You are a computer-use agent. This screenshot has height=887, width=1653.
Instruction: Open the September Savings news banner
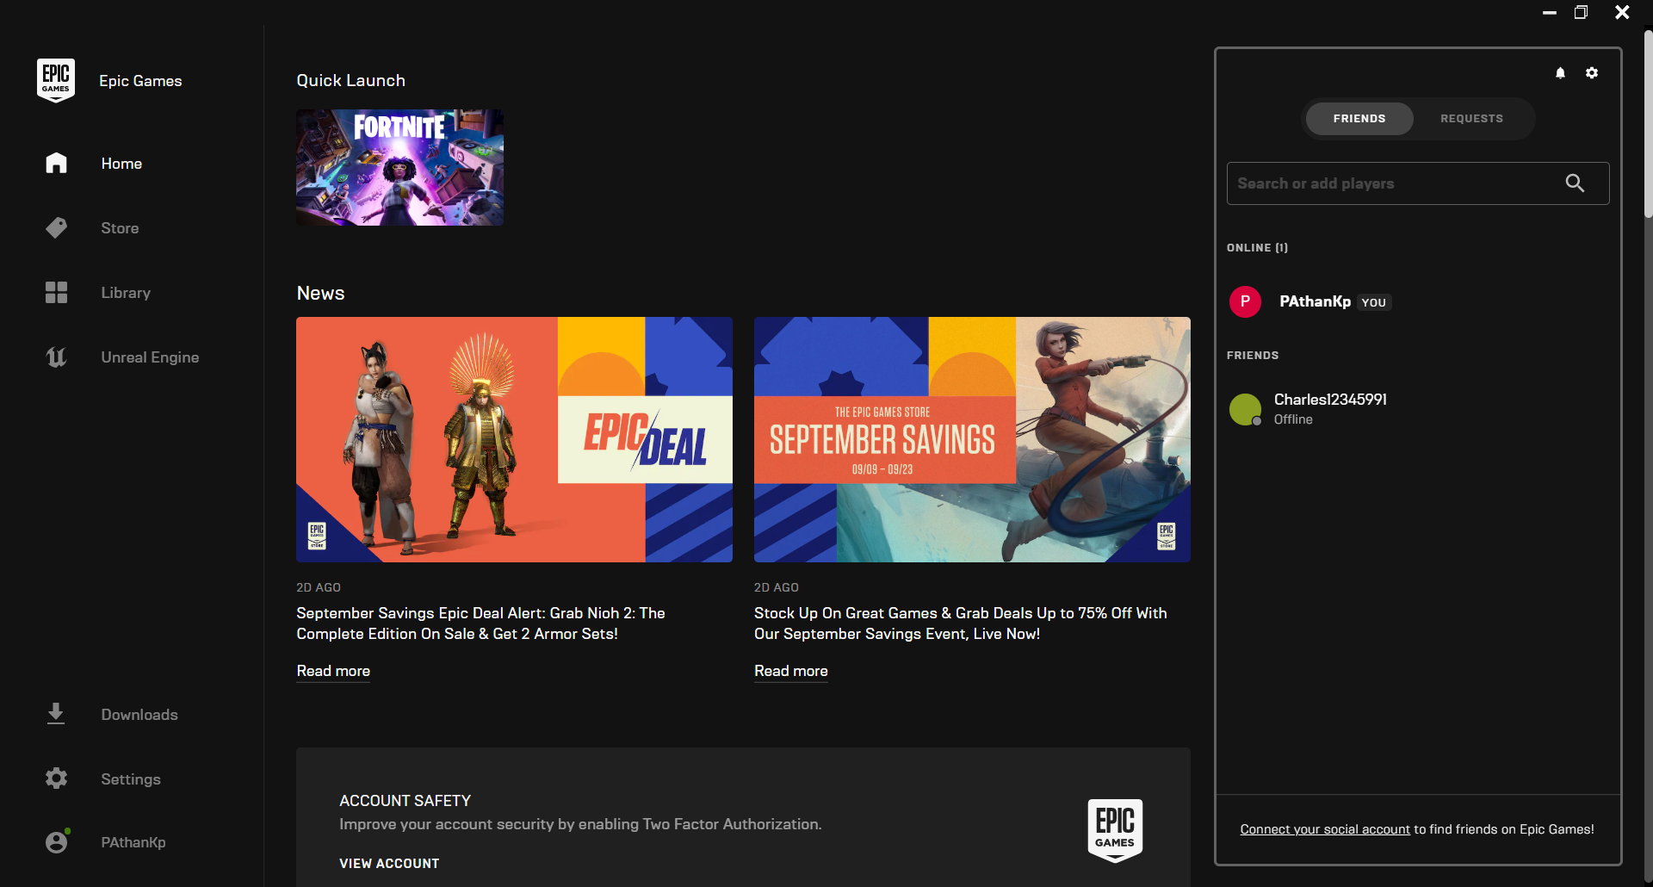click(971, 439)
